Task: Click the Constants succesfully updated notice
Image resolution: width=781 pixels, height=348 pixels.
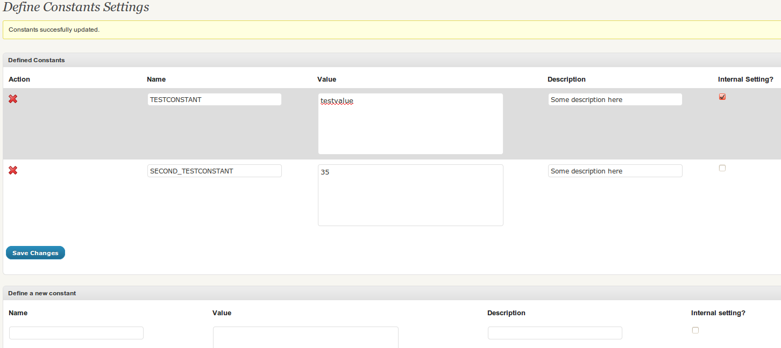Action: point(392,30)
